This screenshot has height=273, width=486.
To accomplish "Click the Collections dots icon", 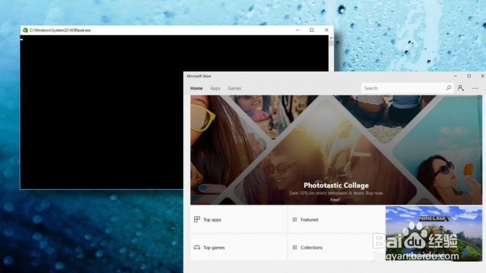I will pyautogui.click(x=294, y=247).
